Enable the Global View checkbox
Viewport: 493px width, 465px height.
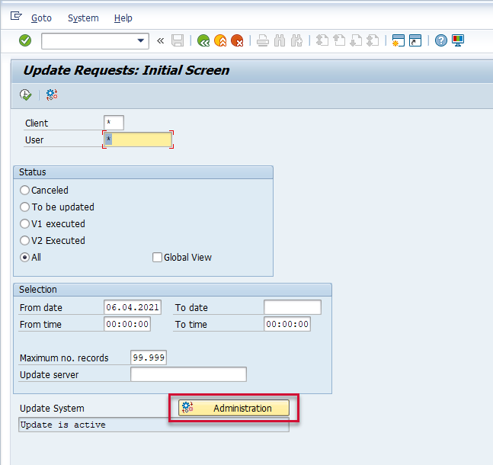(158, 258)
